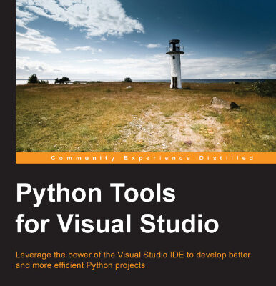Viewport: 276px width, 286px height.
Task: Click the "Python Tools for Visual Studio" title
Action: (117, 208)
